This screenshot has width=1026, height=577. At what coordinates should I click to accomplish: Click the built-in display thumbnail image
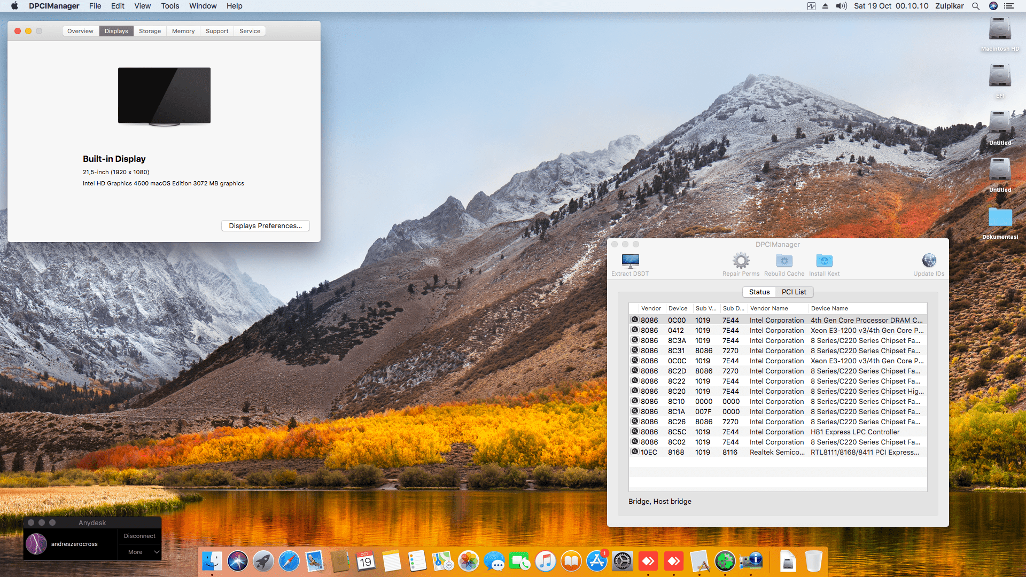[164, 96]
